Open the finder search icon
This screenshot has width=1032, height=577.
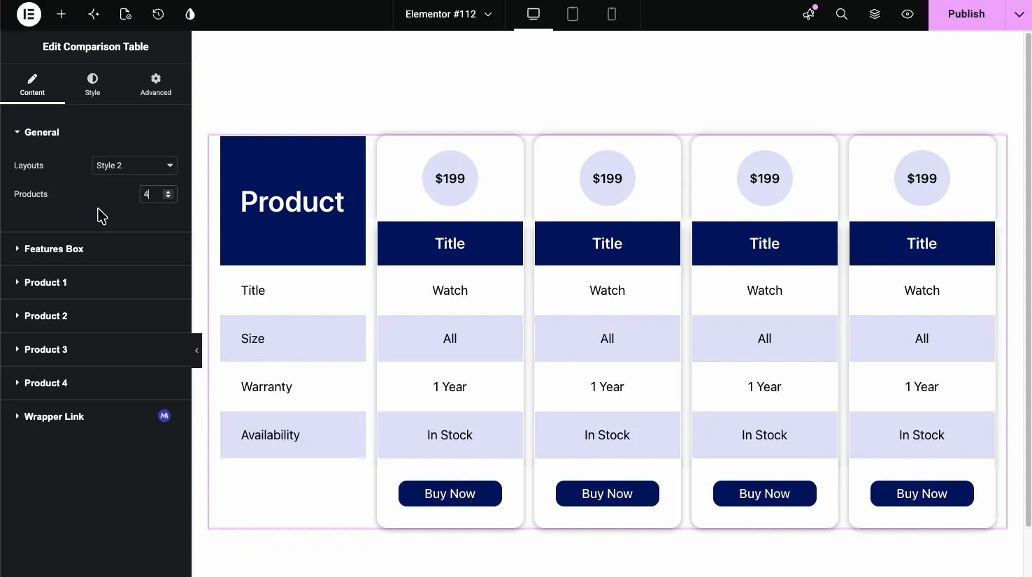pos(842,14)
